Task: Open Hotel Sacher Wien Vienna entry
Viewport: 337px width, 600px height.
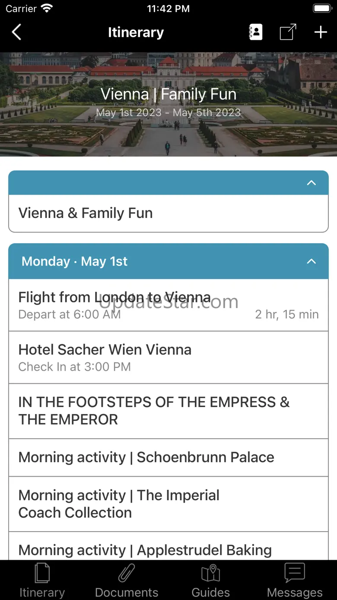Action: coord(168,357)
